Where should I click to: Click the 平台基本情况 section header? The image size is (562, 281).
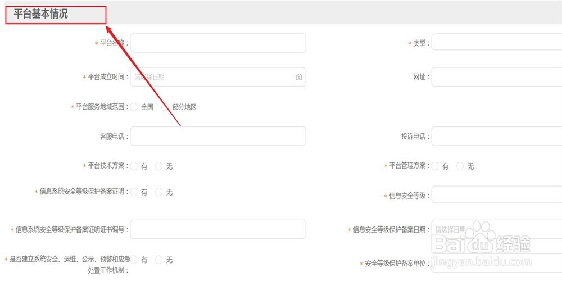pos(41,15)
